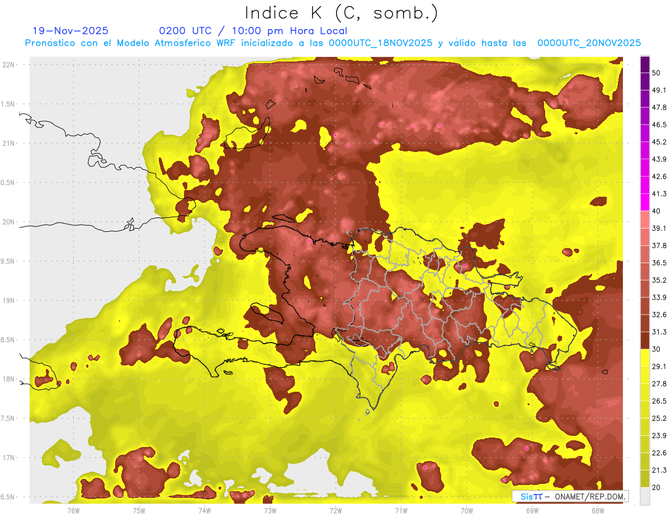
Task: Click the colorbar label '39.1'
Action: tap(659, 229)
